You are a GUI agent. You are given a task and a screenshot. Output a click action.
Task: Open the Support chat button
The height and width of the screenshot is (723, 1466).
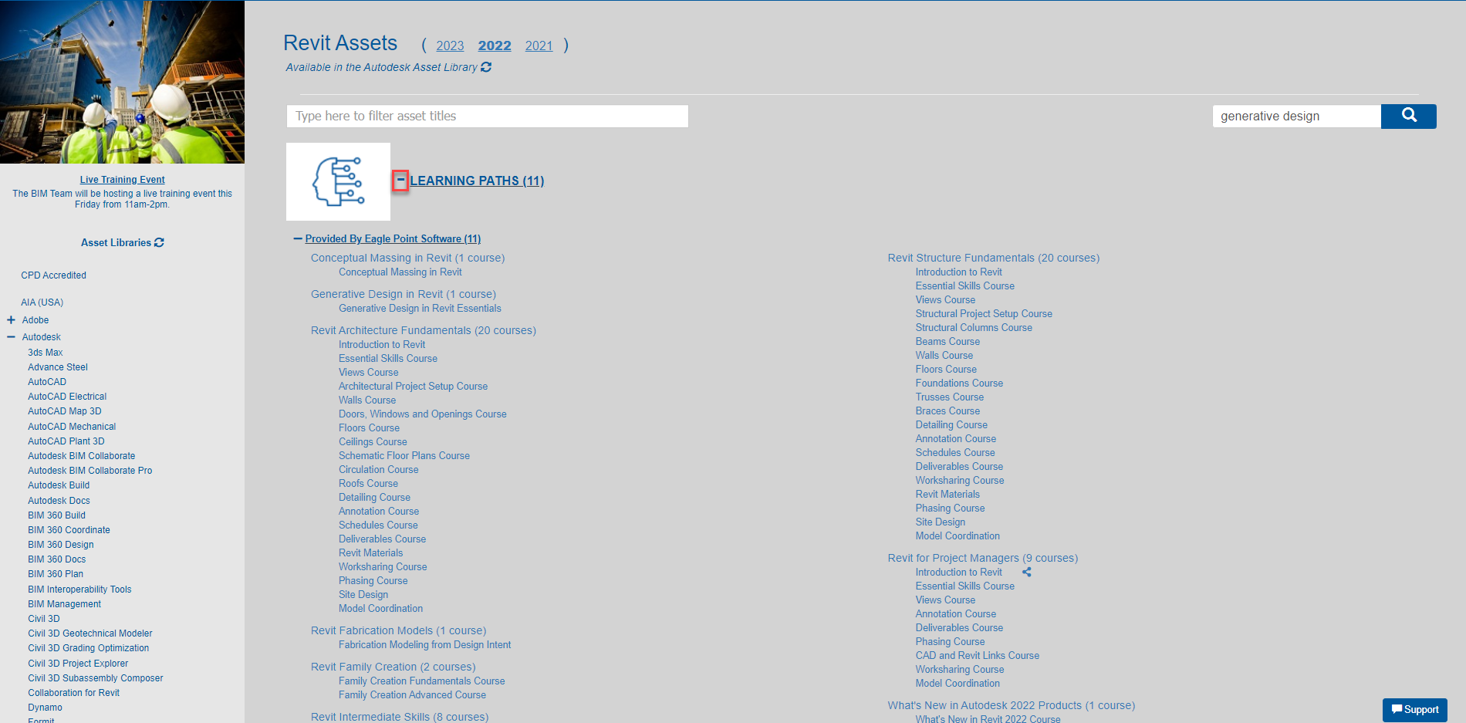pyautogui.click(x=1414, y=709)
